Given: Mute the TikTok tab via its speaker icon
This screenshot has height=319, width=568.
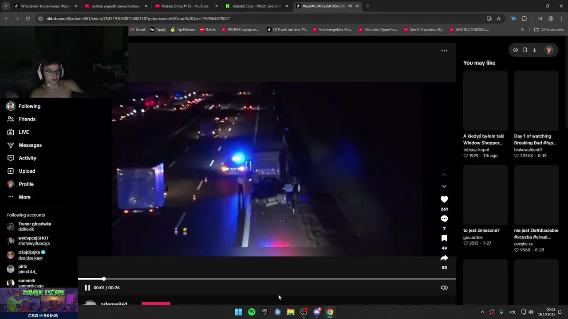Looking at the screenshot, I should (x=350, y=6).
